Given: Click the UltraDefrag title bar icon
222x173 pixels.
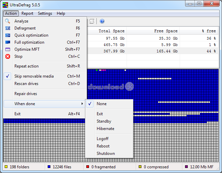Looking at the screenshot, I should (x=5, y=5).
